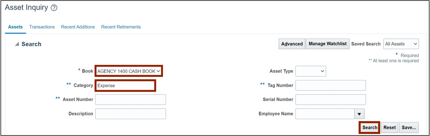Click the Reset button
This screenshot has height=136, width=430.
(x=390, y=128)
